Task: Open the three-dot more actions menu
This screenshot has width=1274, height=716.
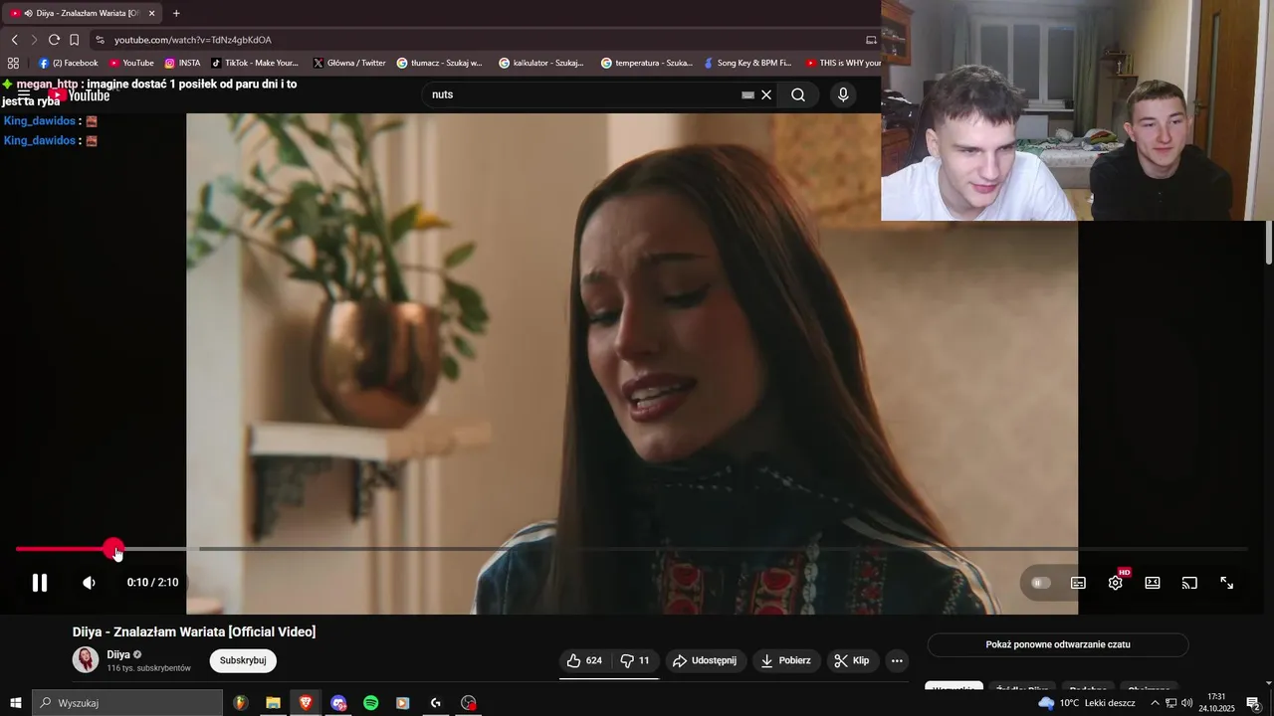Action: coord(897,660)
